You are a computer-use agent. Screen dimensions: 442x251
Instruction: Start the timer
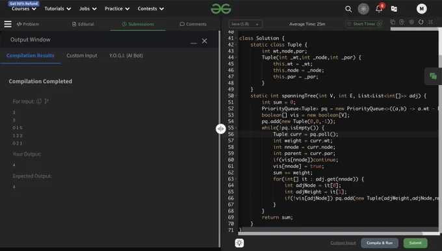tap(364, 24)
